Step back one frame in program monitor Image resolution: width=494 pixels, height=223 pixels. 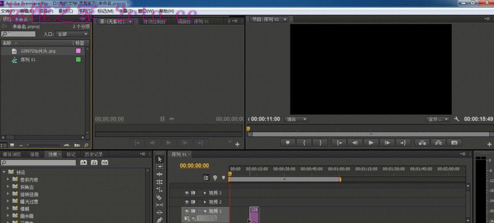[x=355, y=143]
